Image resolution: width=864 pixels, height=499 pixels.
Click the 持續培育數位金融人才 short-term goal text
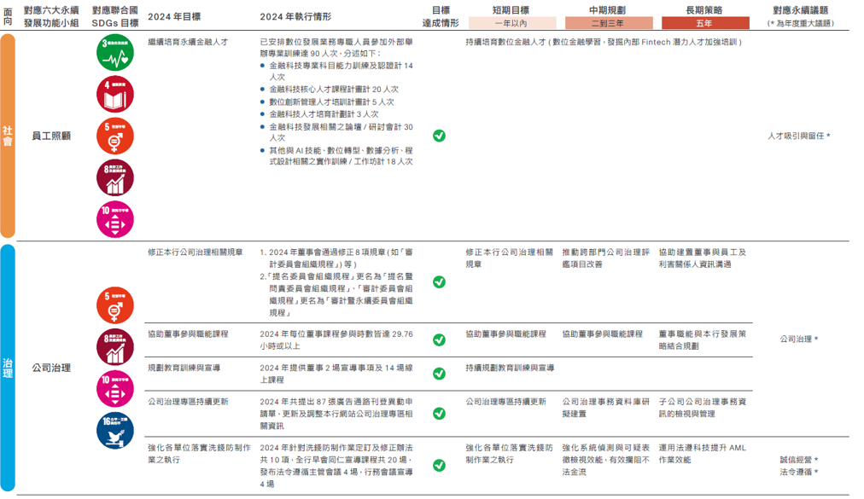(x=604, y=42)
